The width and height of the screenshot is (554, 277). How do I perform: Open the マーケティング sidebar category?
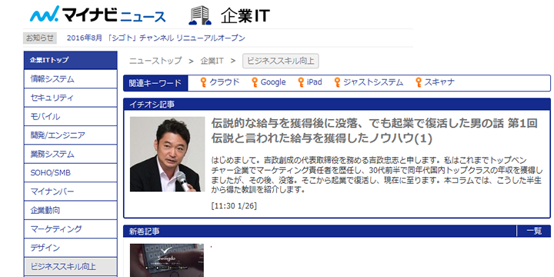(x=70, y=229)
